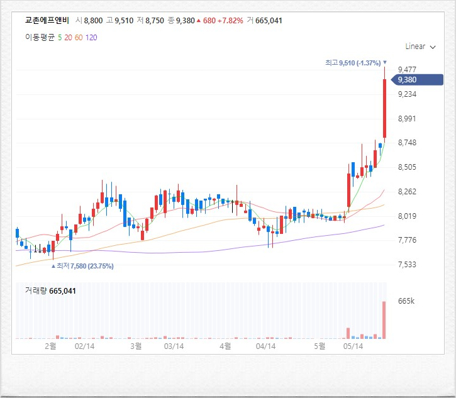Toggle the 5-day moving average line
This screenshot has height=398, width=456.
(x=60, y=38)
